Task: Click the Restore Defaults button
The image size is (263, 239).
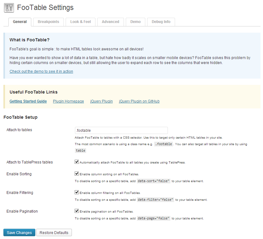Action: click(54, 232)
